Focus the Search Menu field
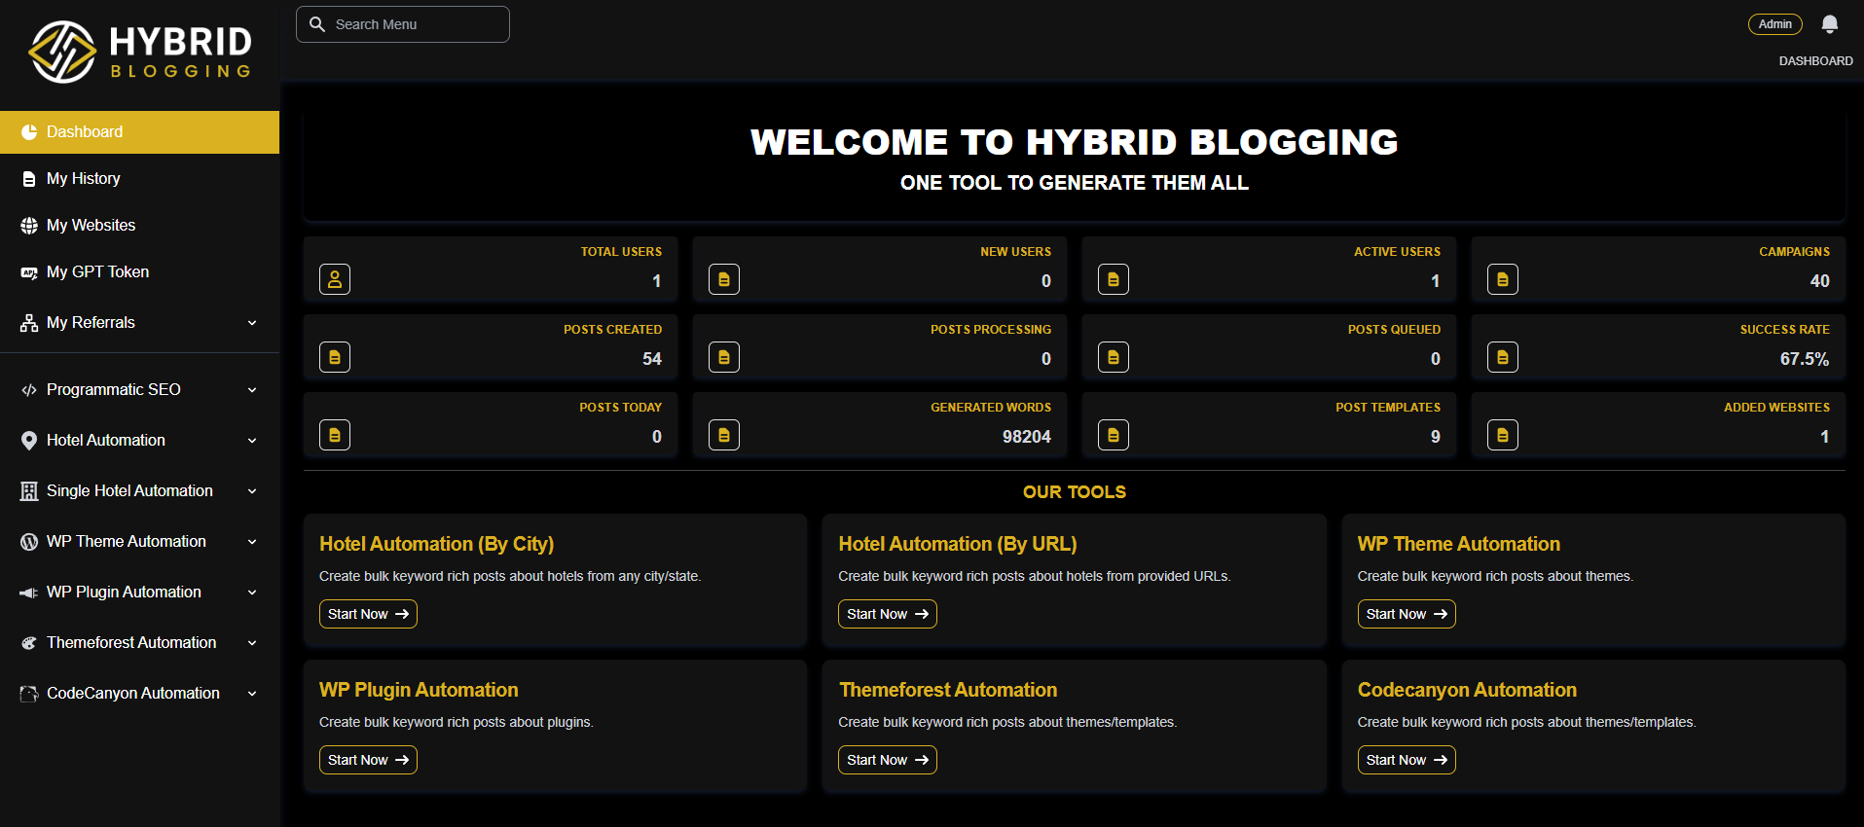Screen dimensions: 1864x827 pyautogui.click(x=403, y=24)
